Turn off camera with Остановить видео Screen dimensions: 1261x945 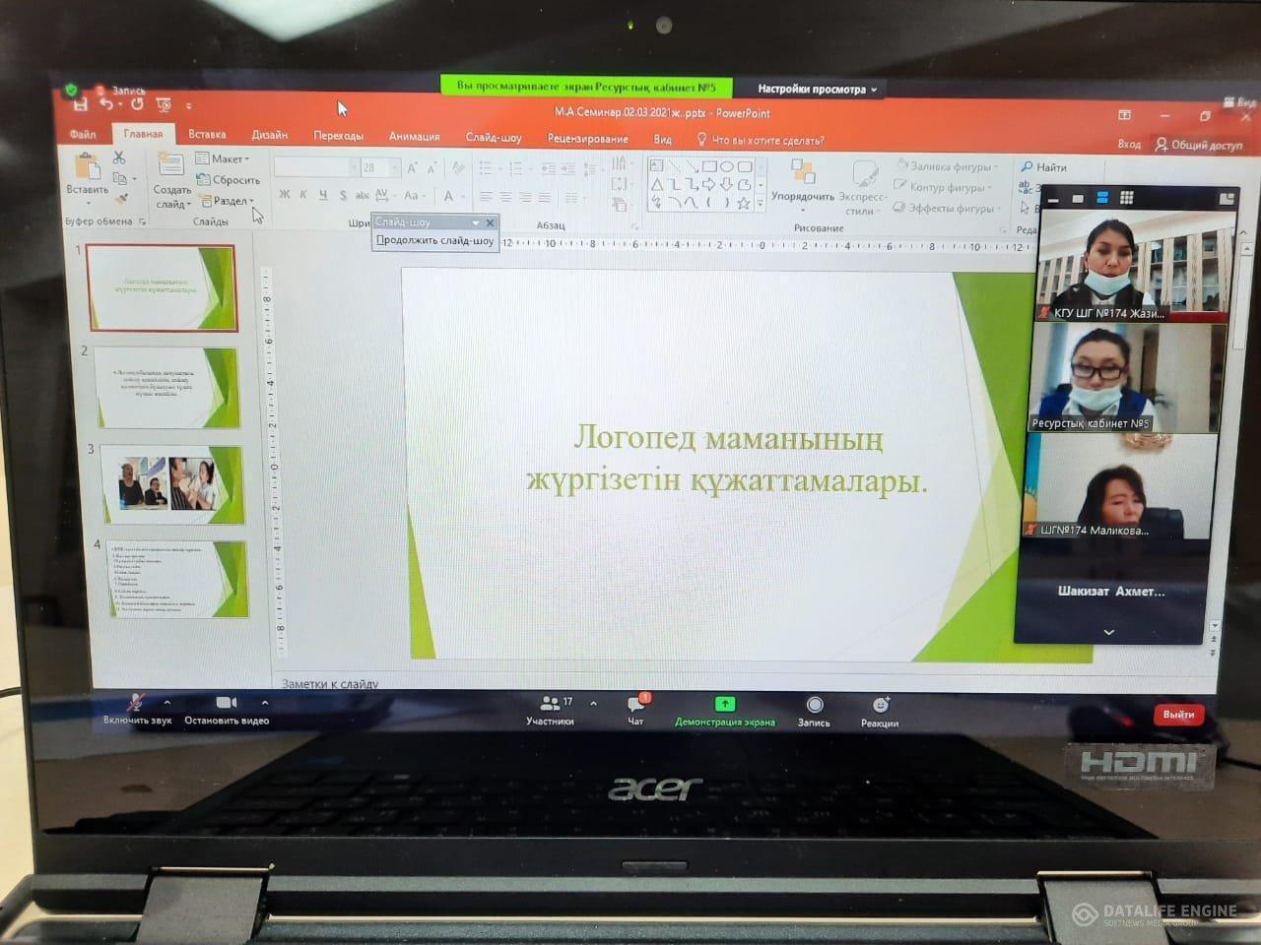(x=226, y=704)
